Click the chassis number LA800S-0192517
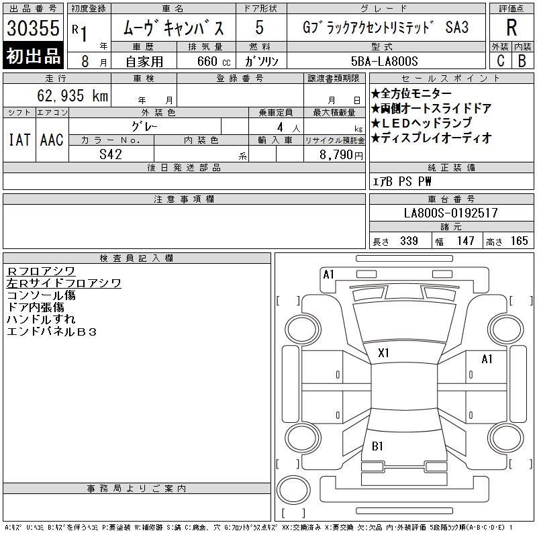This screenshot has width=537, height=537. click(450, 213)
